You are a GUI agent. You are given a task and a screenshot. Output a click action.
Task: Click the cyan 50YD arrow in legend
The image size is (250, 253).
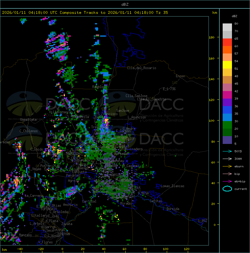(x=227, y=151)
